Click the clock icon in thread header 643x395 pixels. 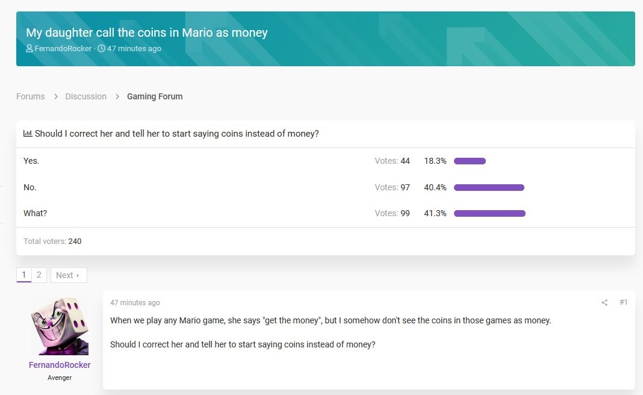point(101,49)
